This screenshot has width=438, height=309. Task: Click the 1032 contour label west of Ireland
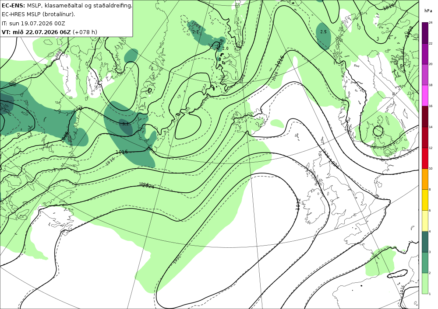tap(297, 204)
